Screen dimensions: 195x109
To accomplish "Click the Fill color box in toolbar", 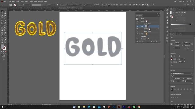I will [x=2, y=46].
